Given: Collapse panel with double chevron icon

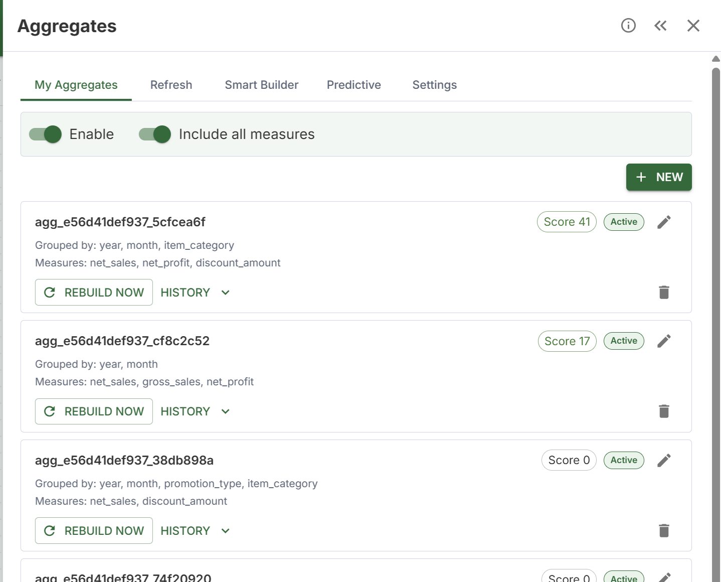Looking at the screenshot, I should [660, 26].
